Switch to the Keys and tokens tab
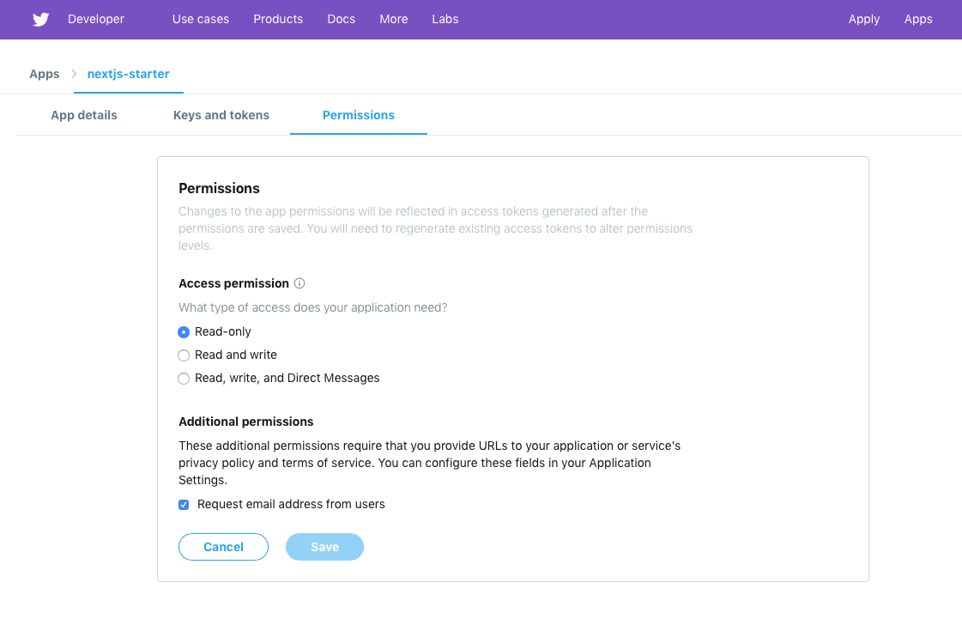The image size is (962, 619). 221,114
